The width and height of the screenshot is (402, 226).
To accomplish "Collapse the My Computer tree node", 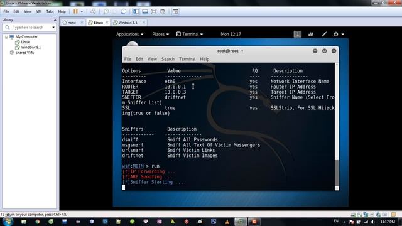I will tap(6, 37).
